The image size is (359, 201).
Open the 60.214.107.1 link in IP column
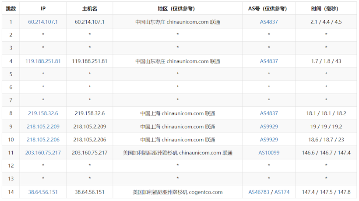point(43,21)
